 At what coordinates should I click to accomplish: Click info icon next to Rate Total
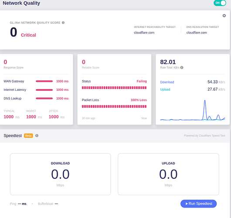pos(182,68)
